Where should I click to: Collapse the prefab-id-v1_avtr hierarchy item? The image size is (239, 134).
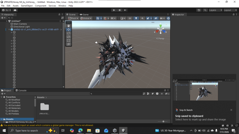click(9, 29)
